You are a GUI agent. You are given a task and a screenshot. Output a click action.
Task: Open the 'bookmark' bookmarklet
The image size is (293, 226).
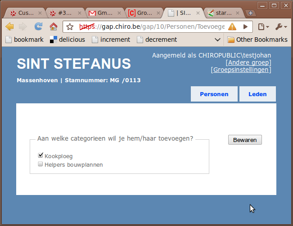coord(24,40)
